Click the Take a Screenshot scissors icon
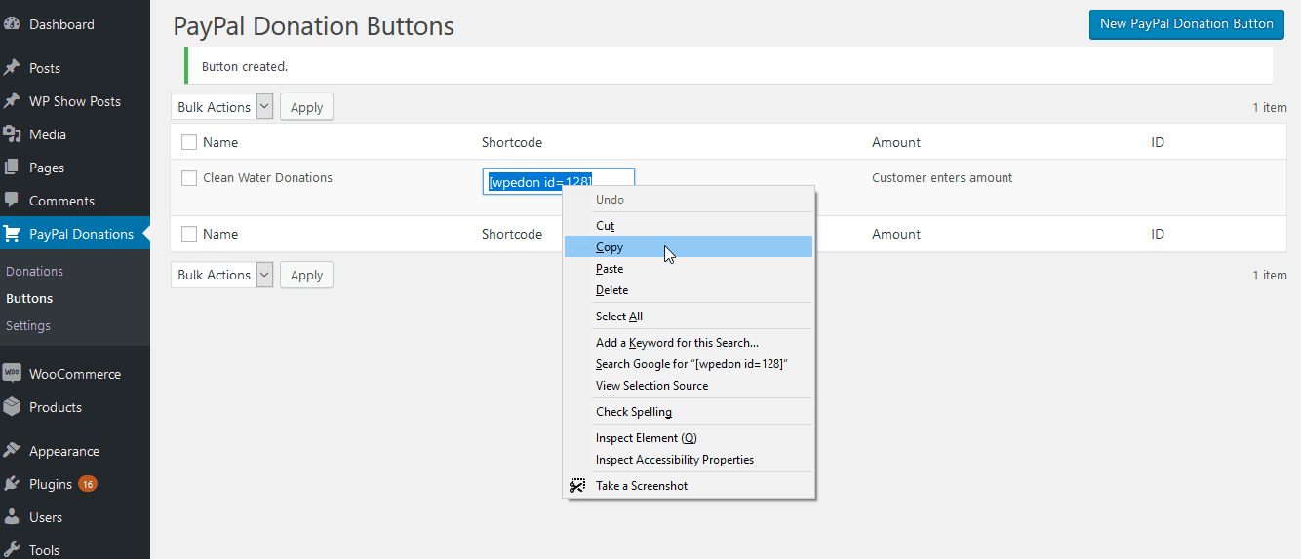The width and height of the screenshot is (1301, 559). click(578, 486)
